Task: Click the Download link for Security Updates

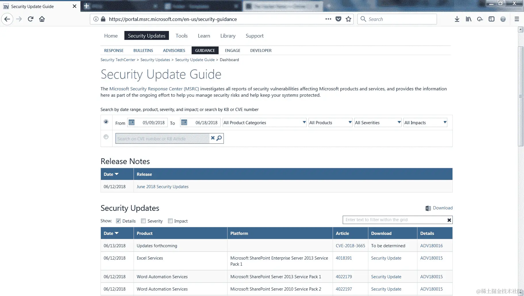Action: [443, 208]
